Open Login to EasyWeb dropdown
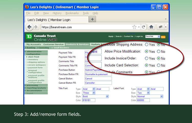The height and width of the screenshot is (123, 192). (153, 36)
